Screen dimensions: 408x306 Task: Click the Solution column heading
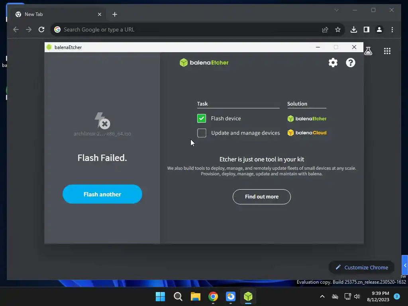[297, 104]
